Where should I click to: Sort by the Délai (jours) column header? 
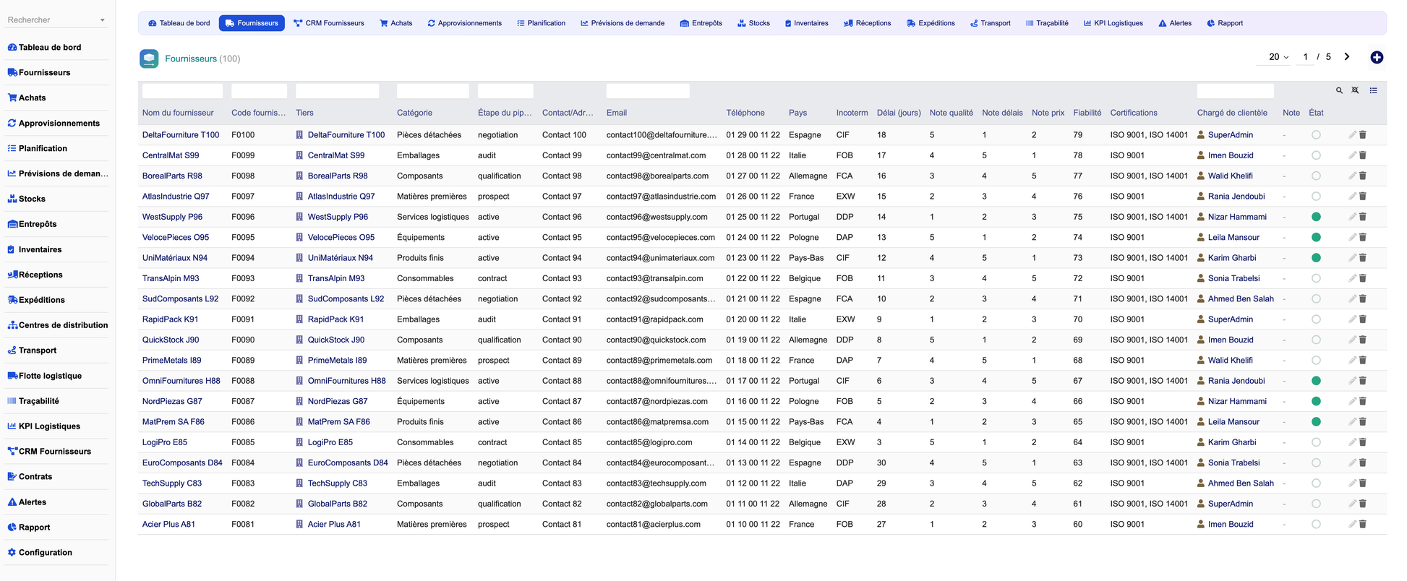[899, 113]
